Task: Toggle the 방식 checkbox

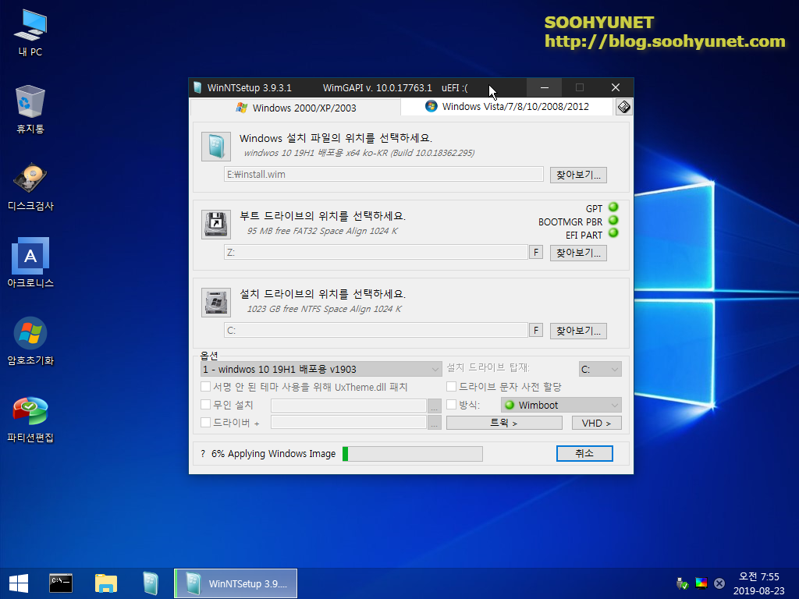Action: (452, 405)
